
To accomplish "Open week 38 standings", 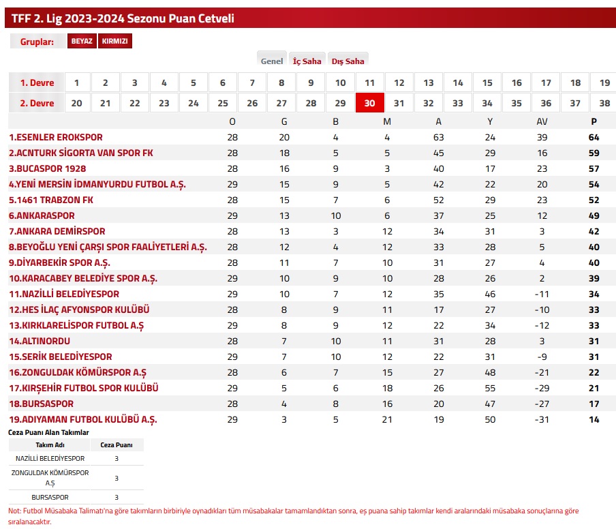I will (604, 103).
